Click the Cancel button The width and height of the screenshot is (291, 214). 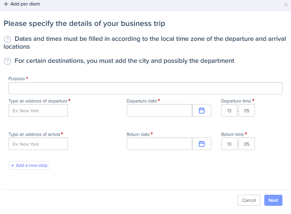coord(249,200)
